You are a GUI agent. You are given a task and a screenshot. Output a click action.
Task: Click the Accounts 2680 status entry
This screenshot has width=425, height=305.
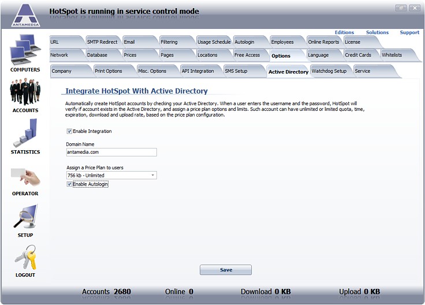coord(106,292)
